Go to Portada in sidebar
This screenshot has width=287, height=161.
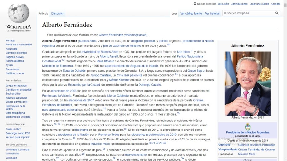(10, 40)
